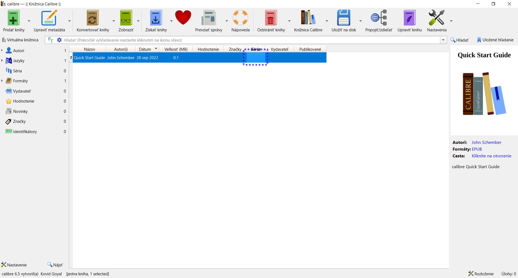Click Kliknite na otvorenie path link
This screenshot has width=518, height=278.
[491, 156]
